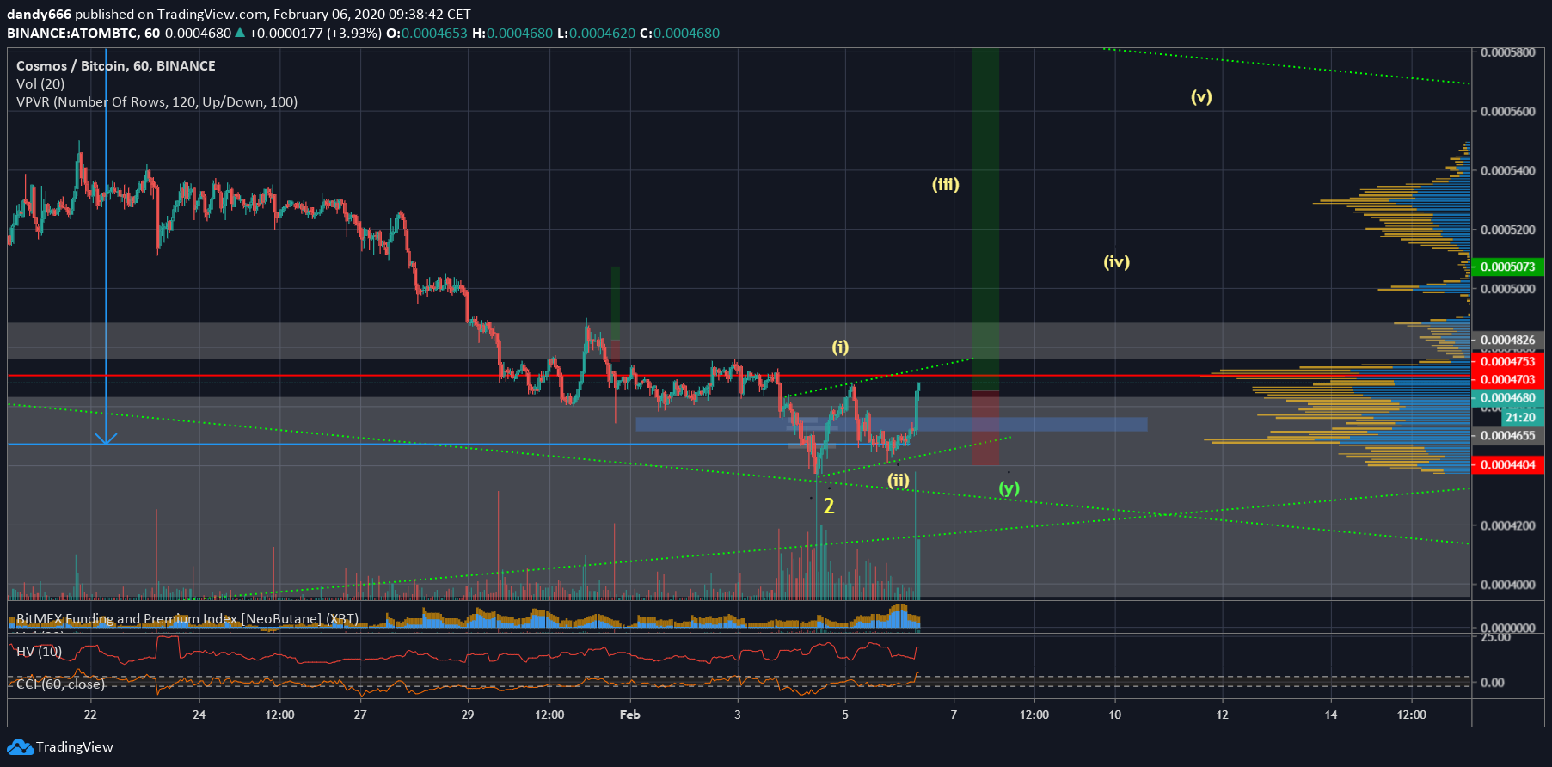Click the H:0.0004680 high value
Screen dimensions: 1552x767
click(x=512, y=33)
